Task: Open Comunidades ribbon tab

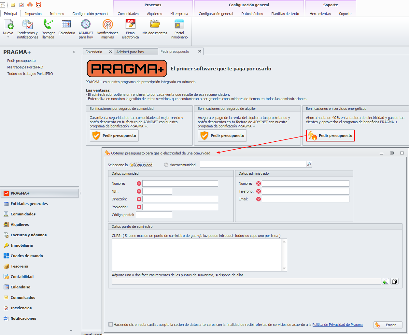Action: click(x=128, y=14)
